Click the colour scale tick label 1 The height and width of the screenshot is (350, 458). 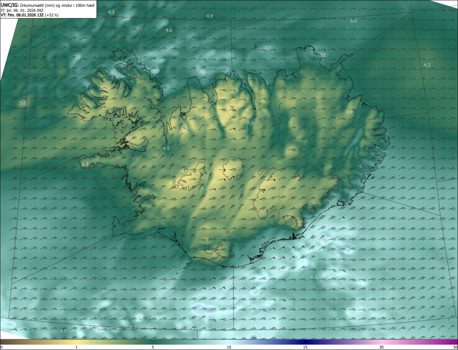pos(77,347)
